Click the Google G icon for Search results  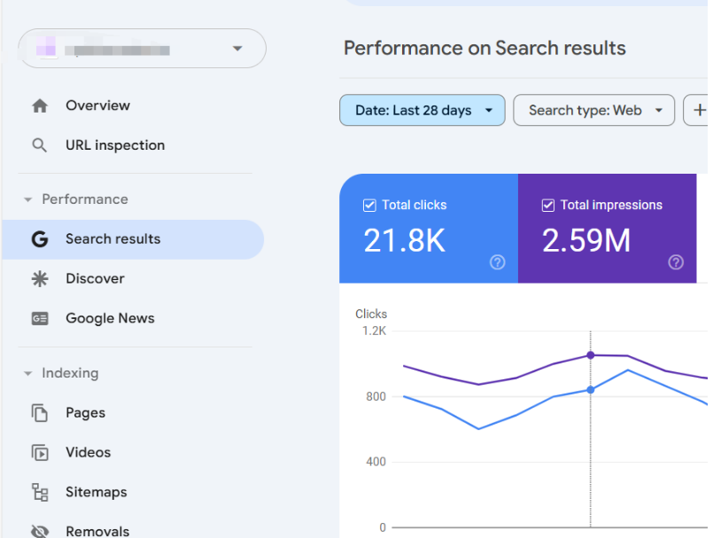coord(40,239)
